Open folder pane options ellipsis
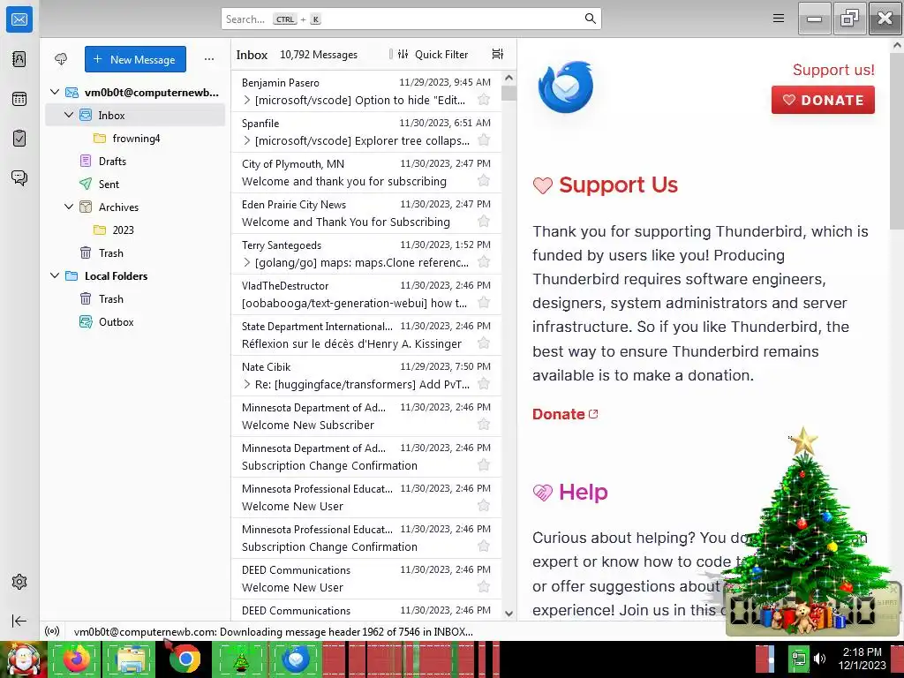The height and width of the screenshot is (678, 904). pos(209,59)
